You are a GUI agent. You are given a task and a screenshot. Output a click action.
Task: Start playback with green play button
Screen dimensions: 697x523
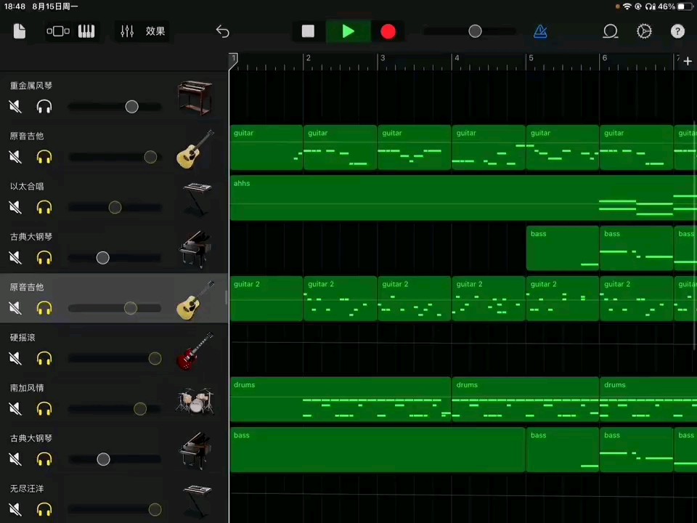348,31
